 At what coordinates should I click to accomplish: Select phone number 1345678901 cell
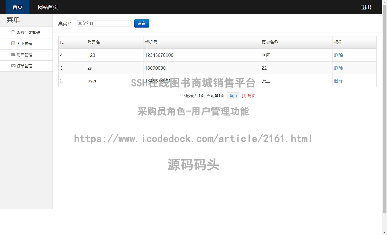coord(202,81)
